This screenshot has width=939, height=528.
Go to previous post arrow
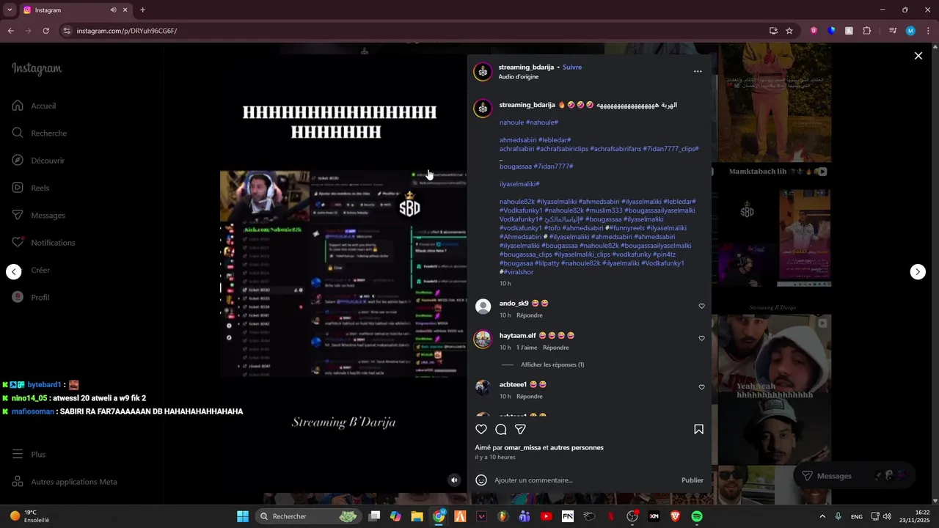pos(14,272)
